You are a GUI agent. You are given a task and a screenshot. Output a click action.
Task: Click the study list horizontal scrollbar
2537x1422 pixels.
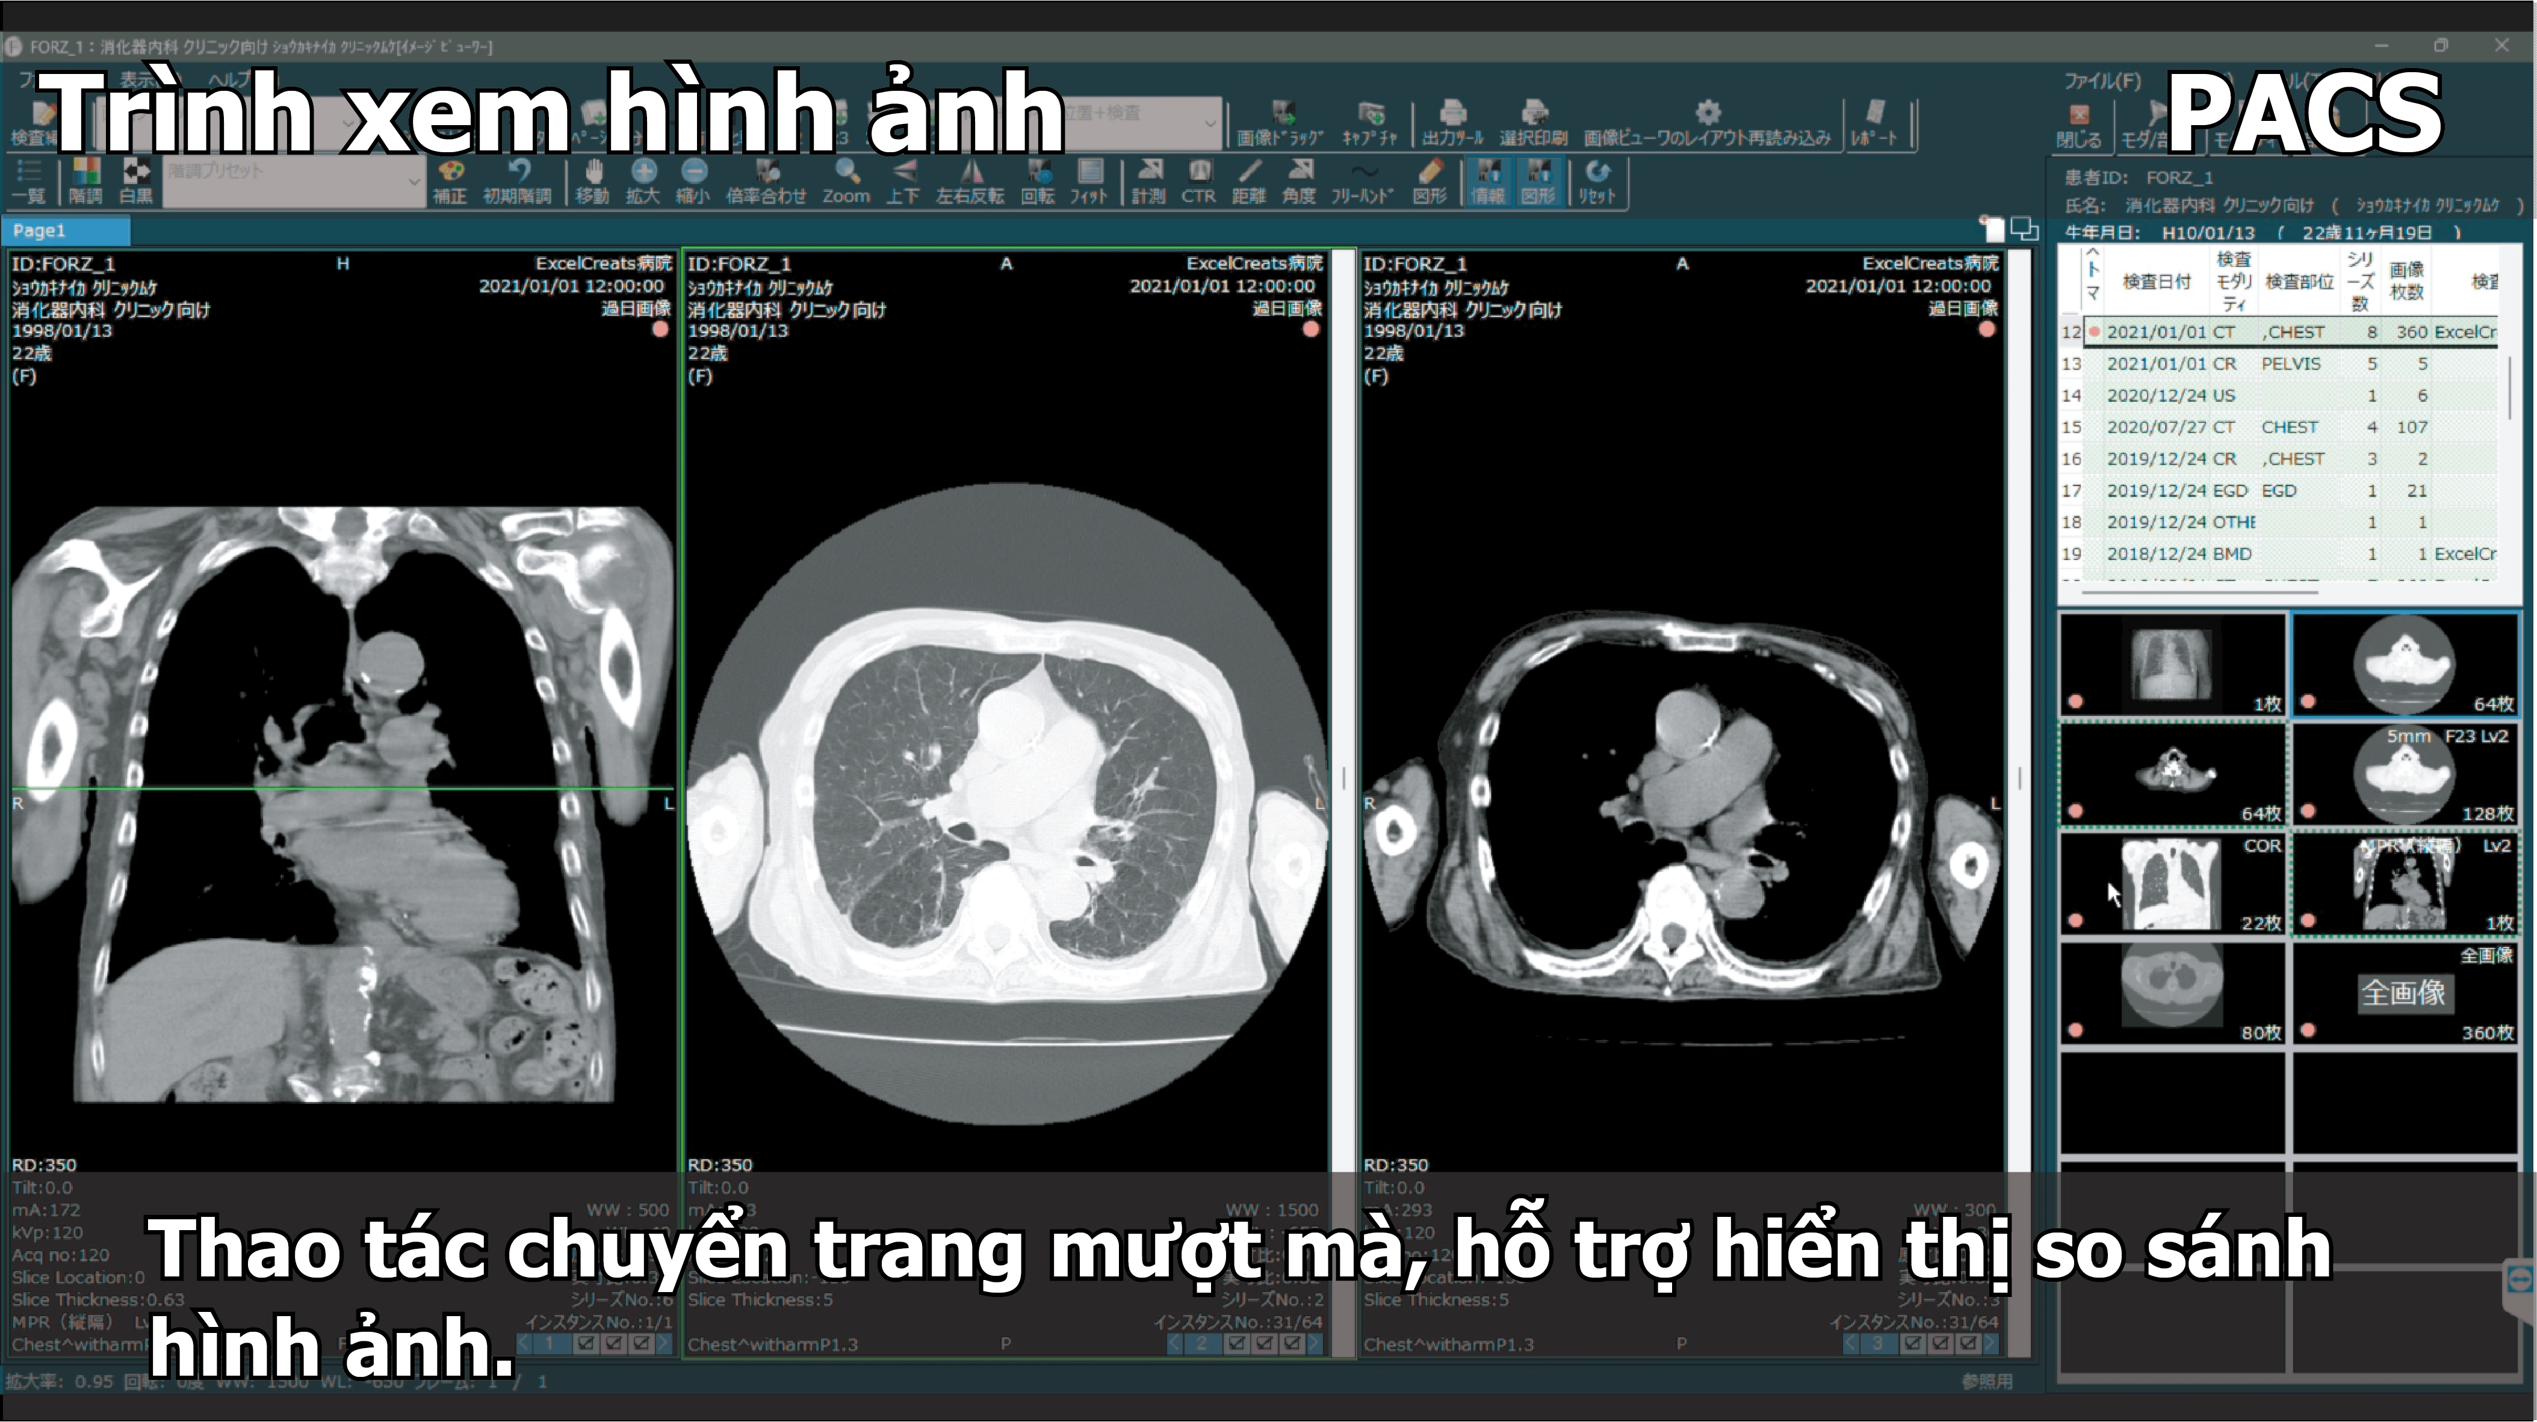click(2199, 591)
